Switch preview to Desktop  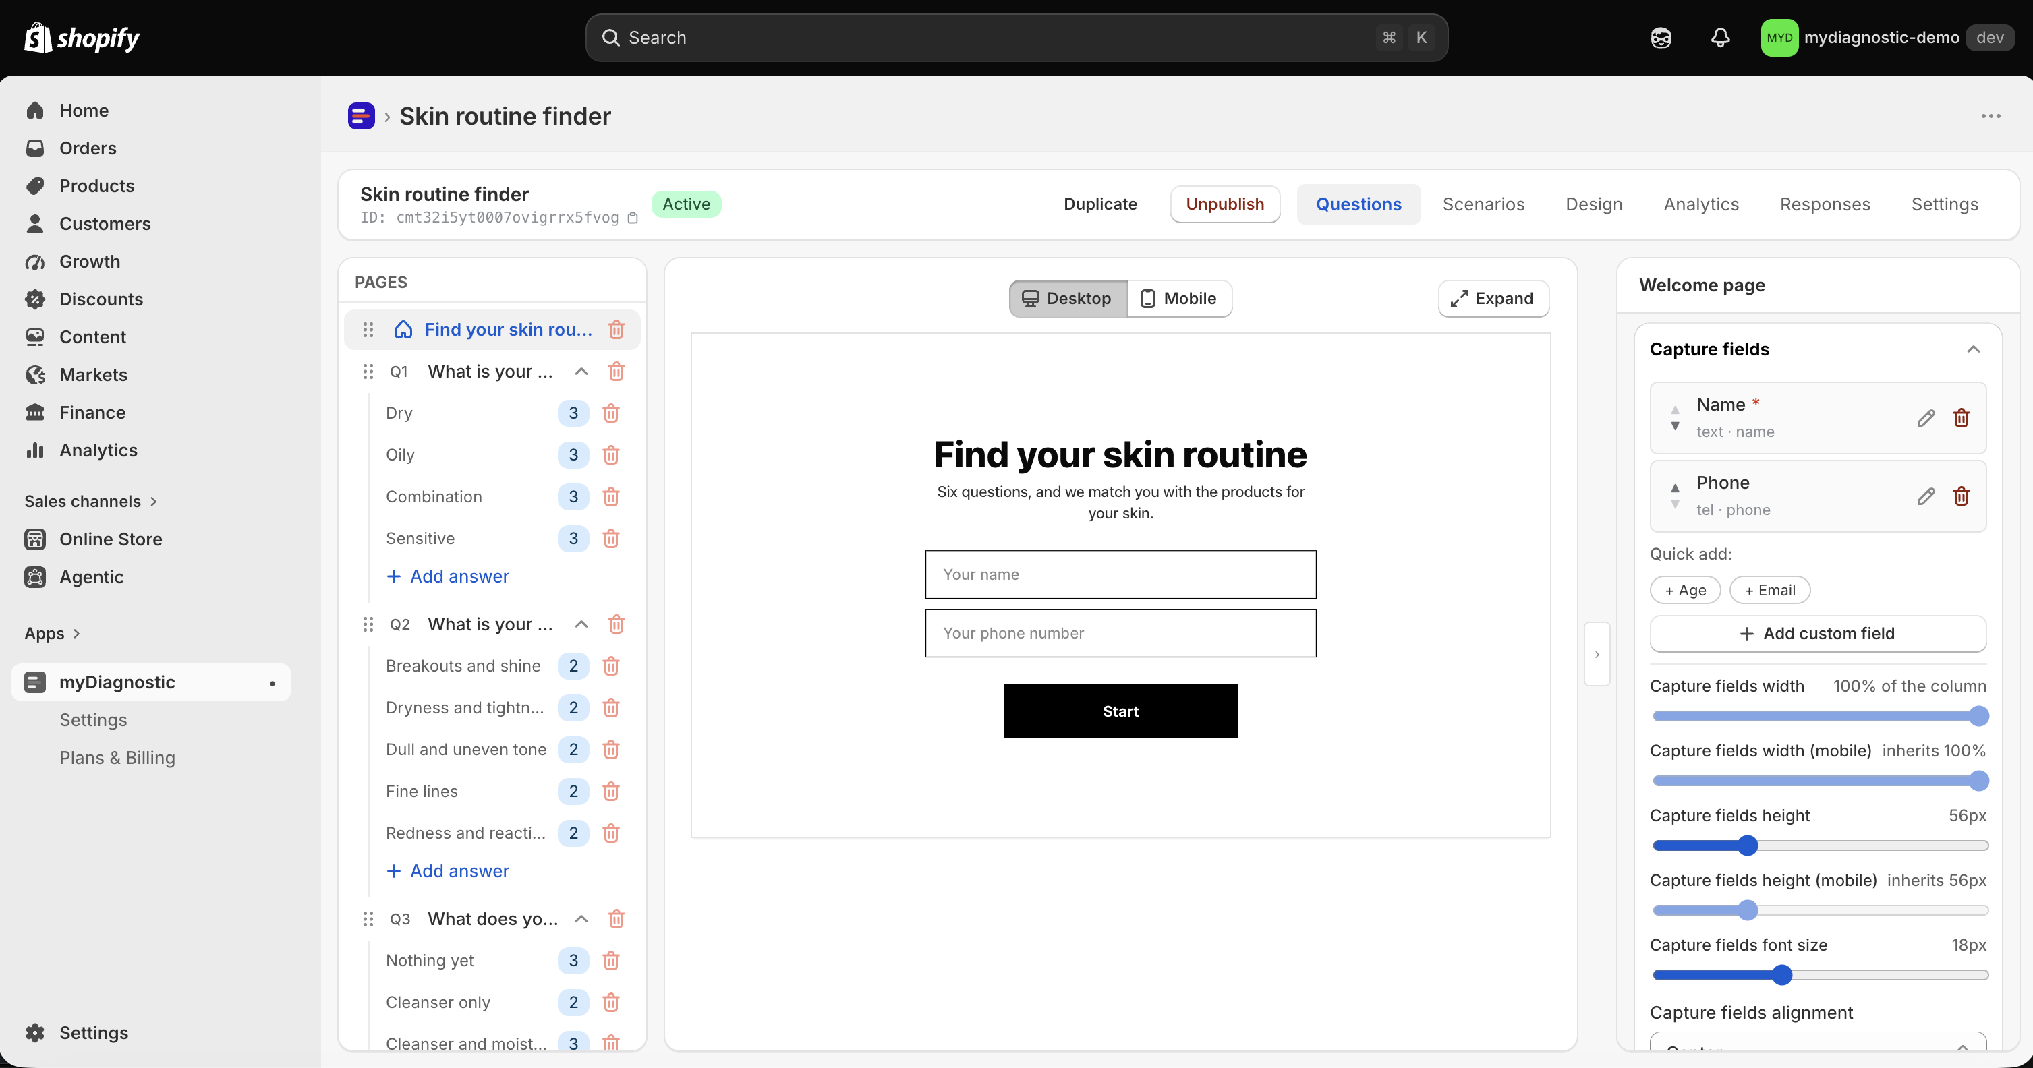point(1068,298)
